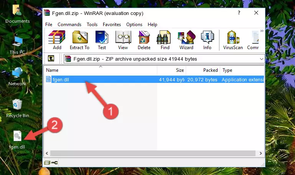
Task: Sort by the Packed column header
Action: 203,70
